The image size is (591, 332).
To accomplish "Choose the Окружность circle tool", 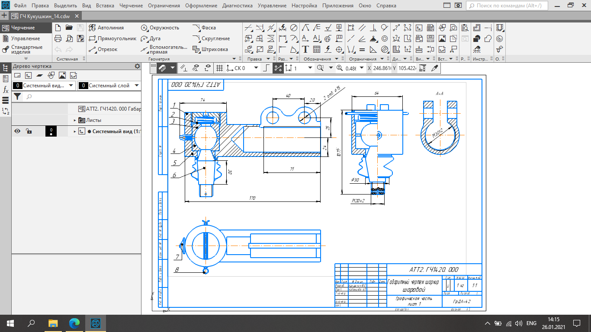I will pyautogui.click(x=160, y=28).
